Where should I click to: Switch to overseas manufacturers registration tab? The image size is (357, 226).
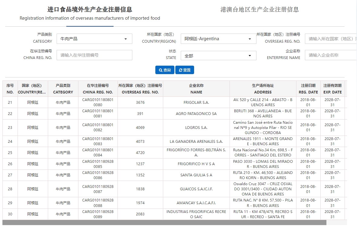[90, 13]
